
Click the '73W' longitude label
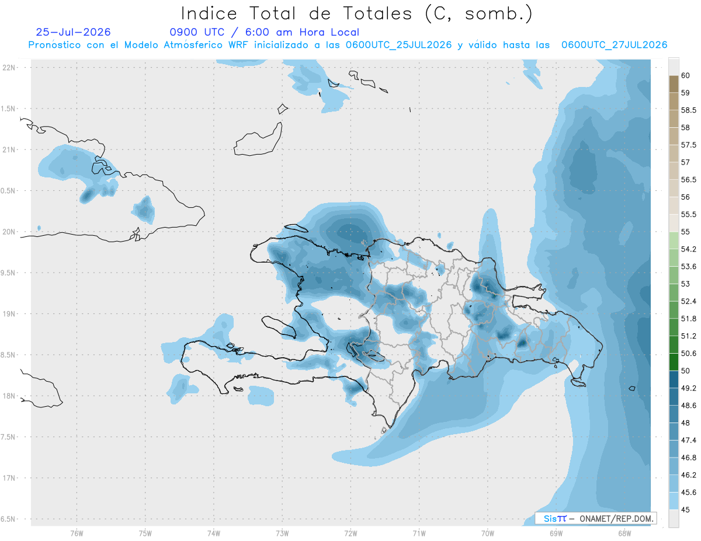coord(282,533)
